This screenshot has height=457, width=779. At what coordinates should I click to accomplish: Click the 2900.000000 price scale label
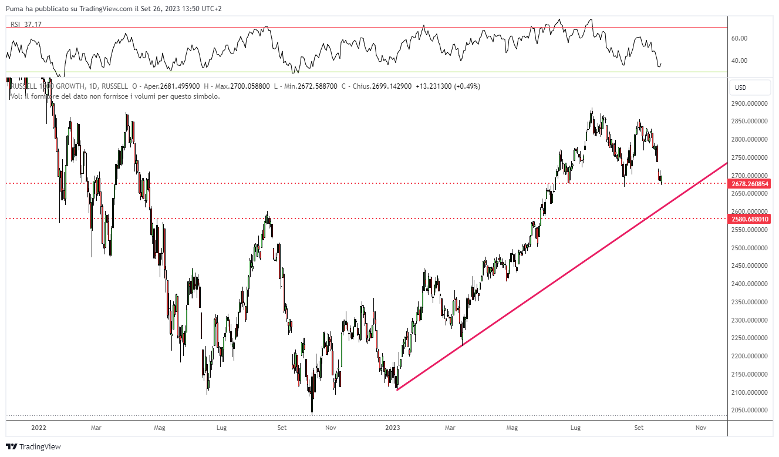click(748, 103)
